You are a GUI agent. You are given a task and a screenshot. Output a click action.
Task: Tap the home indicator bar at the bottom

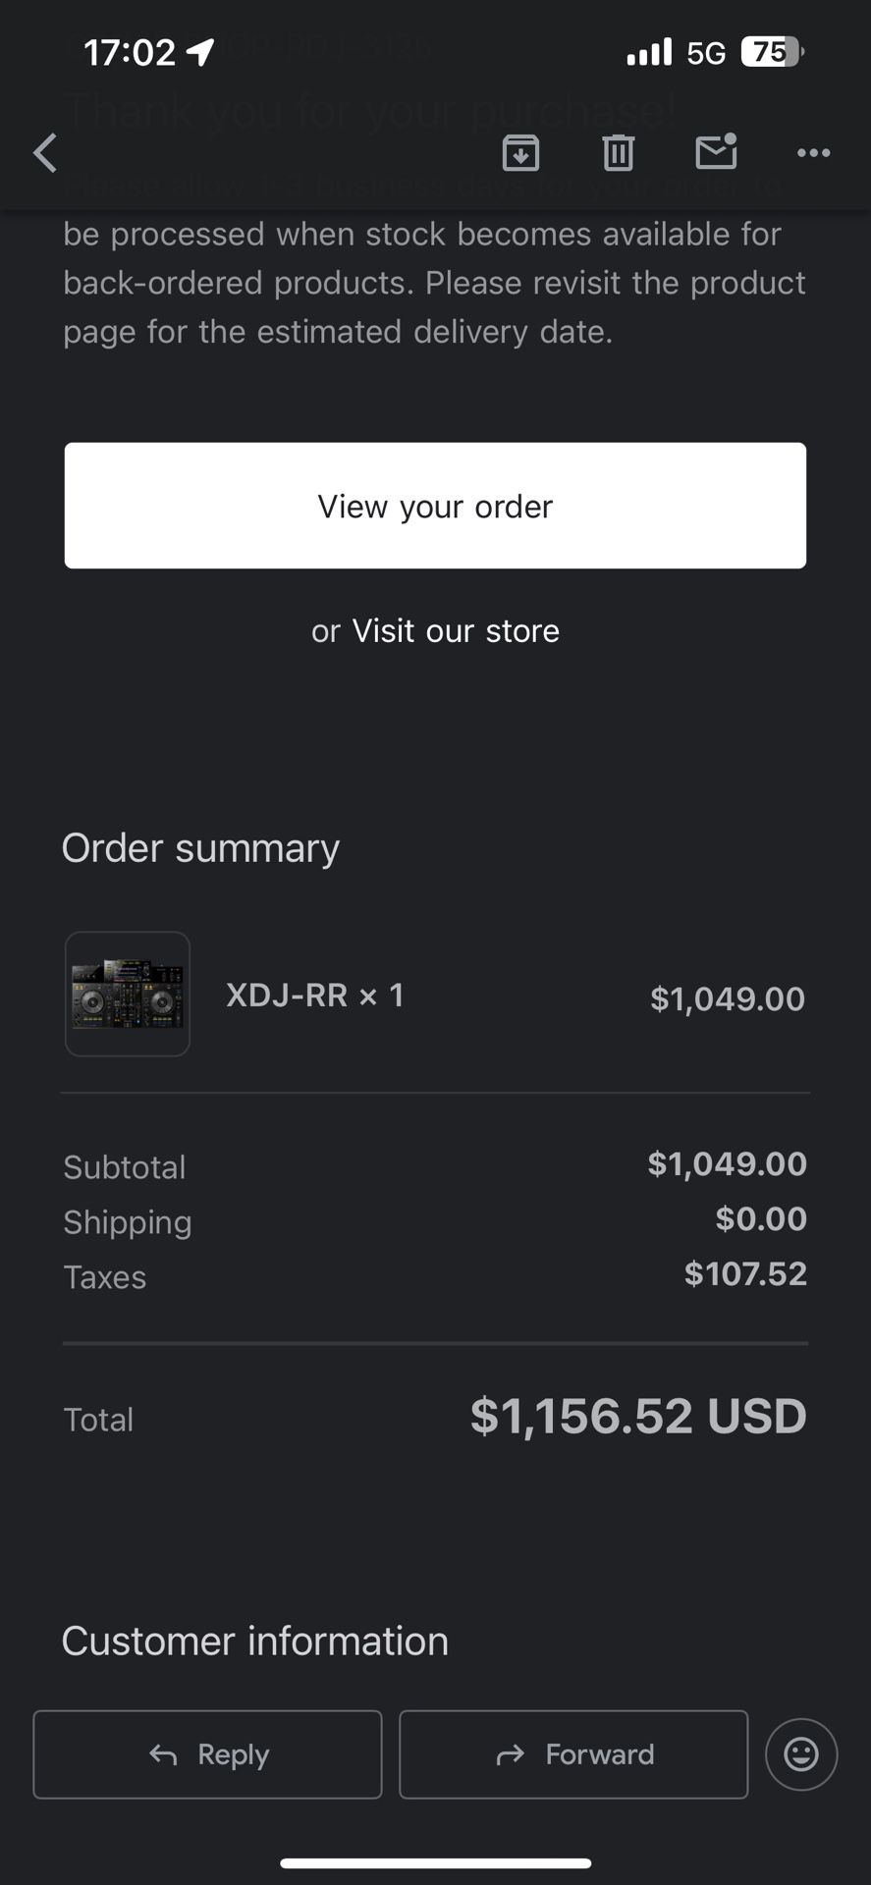click(435, 1862)
